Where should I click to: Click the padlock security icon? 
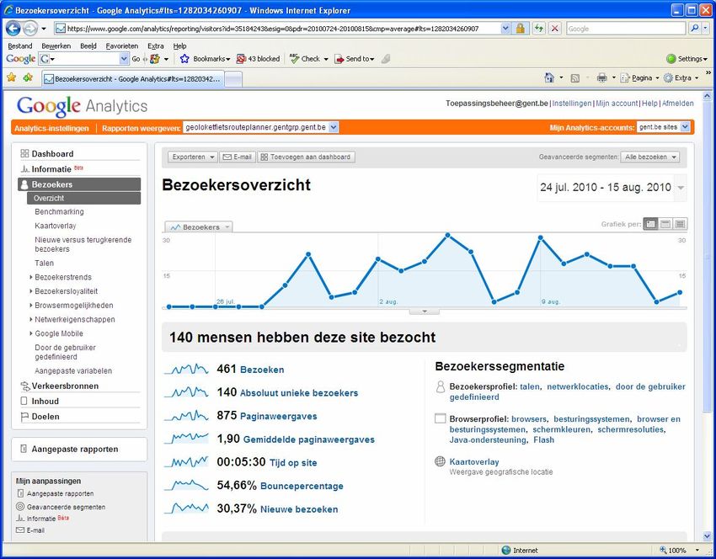pos(520,29)
